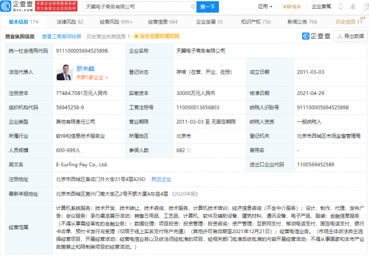Open notifications bell icon
Screen dimensions: 369x256
pyautogui.click(x=353, y=6)
